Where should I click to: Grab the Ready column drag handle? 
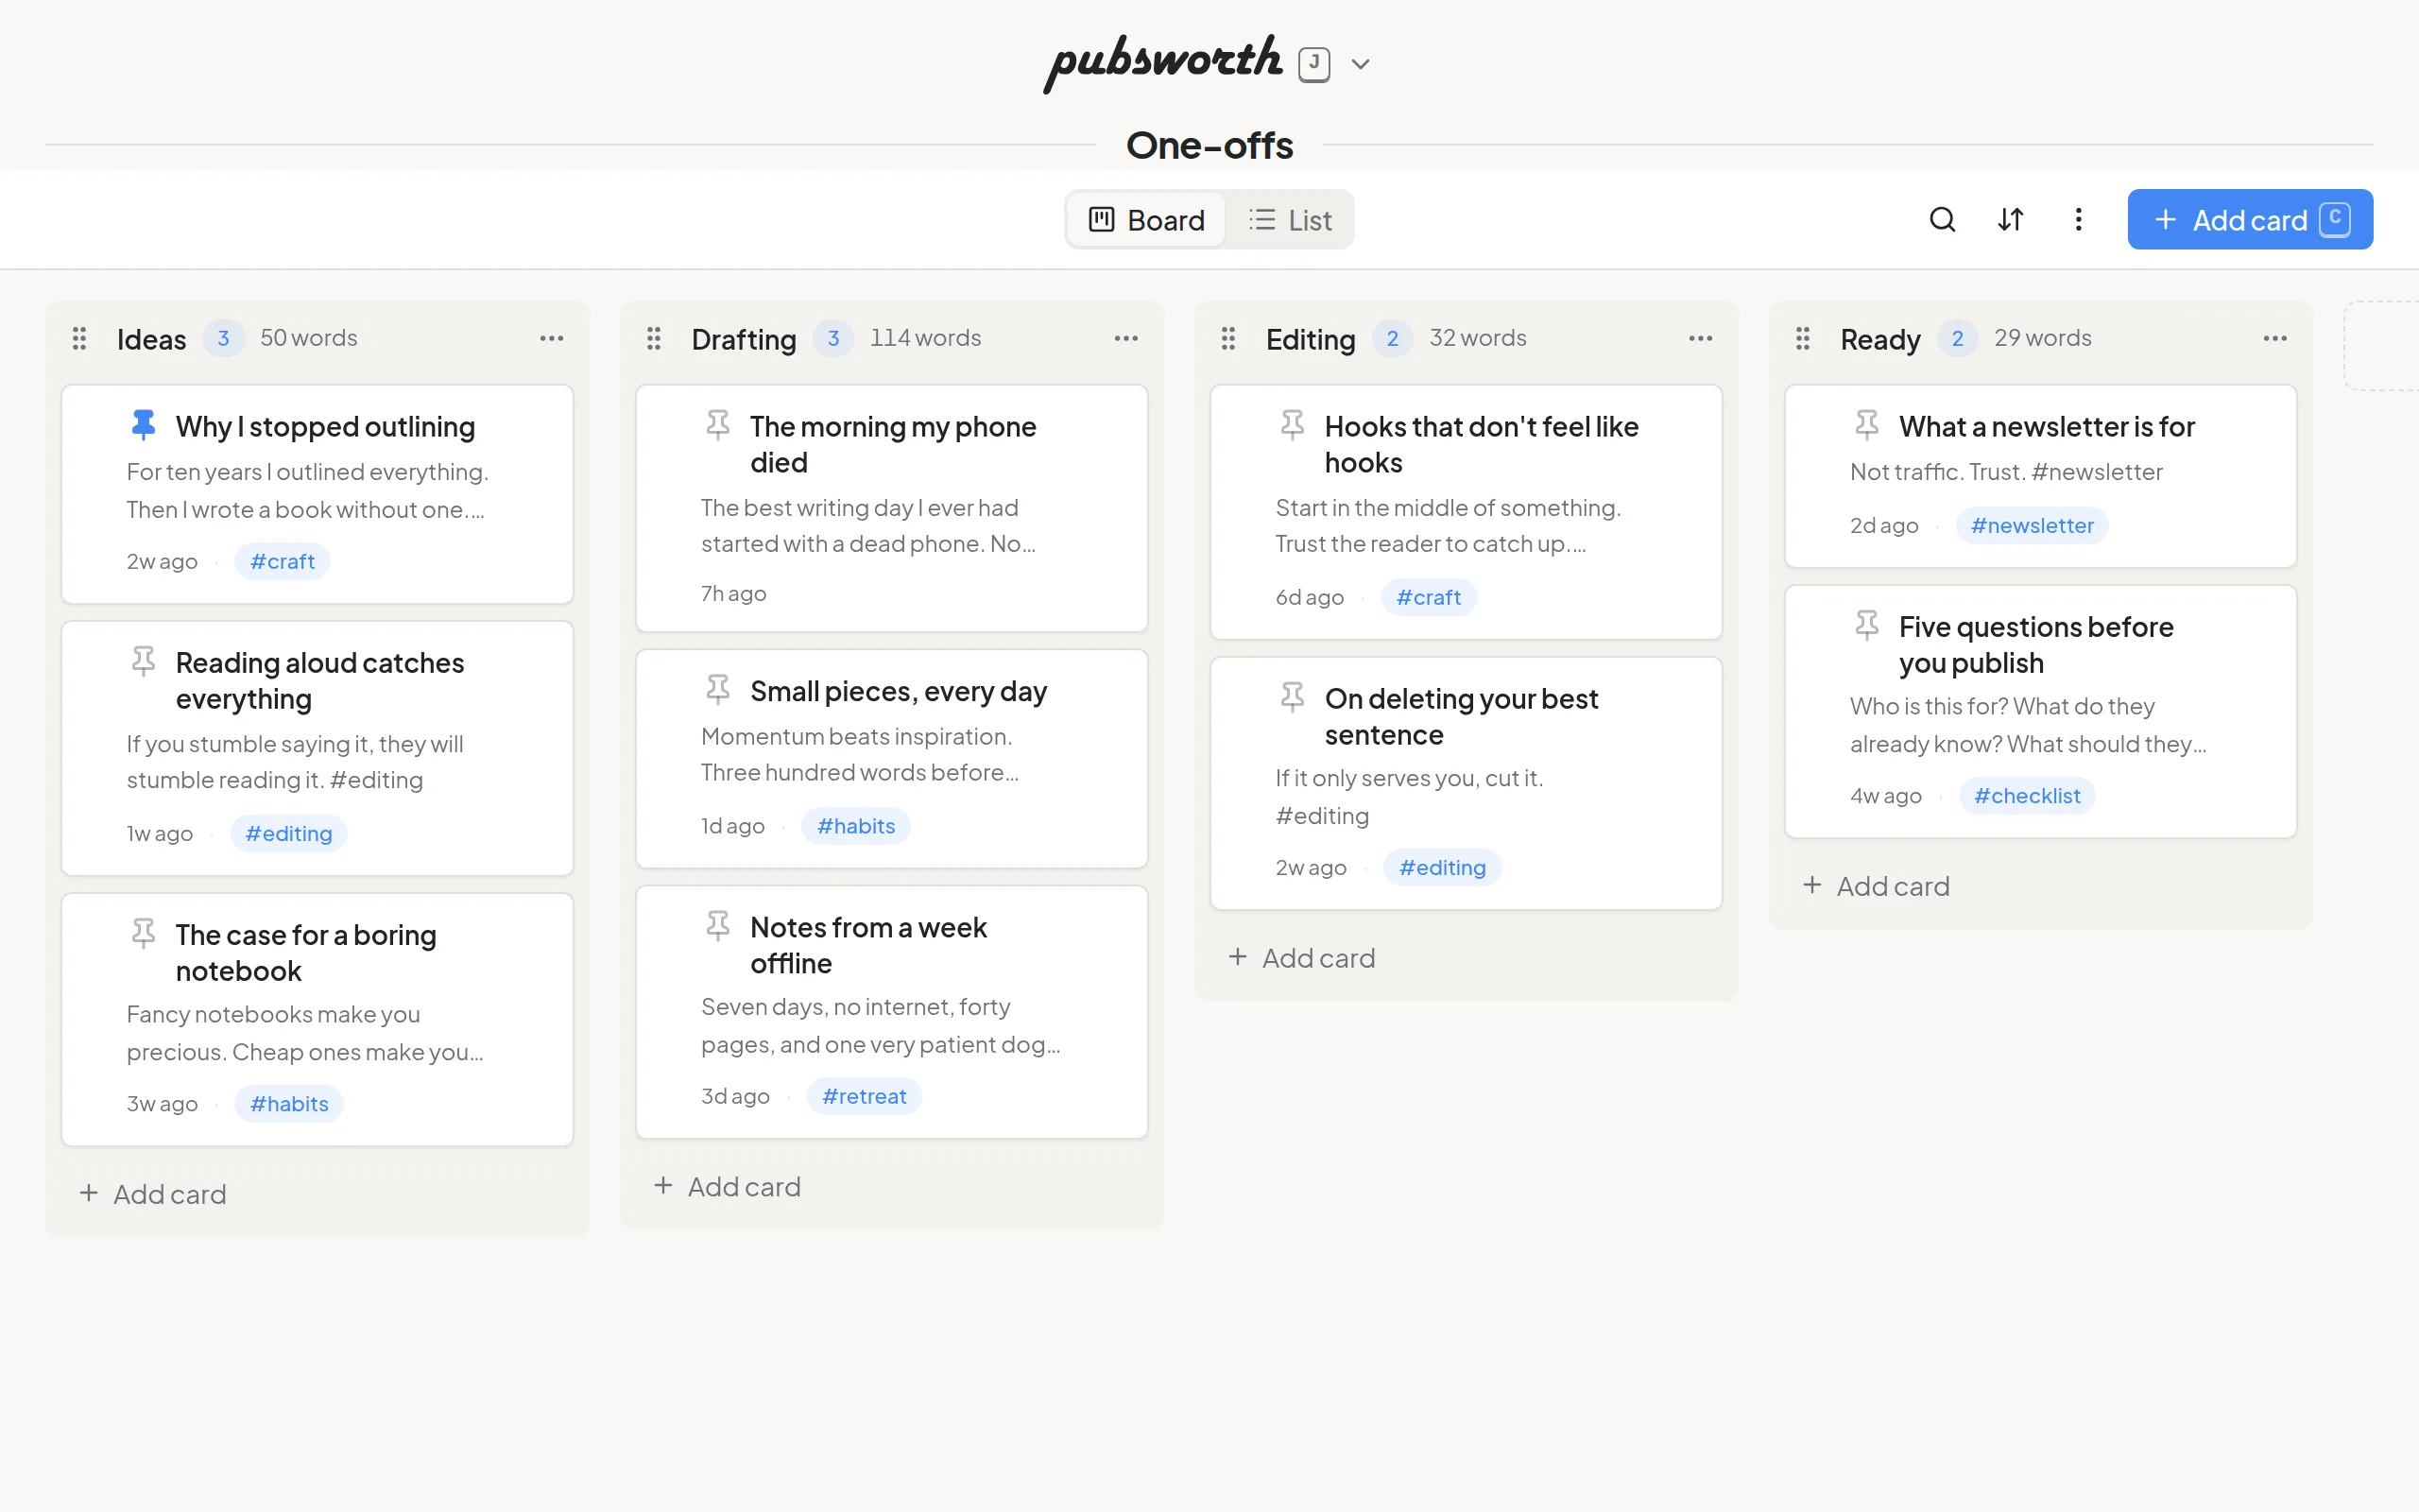[1803, 339]
